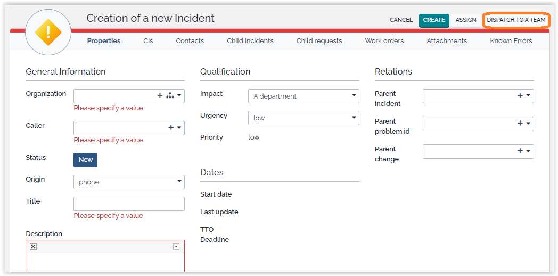
Task: Open the Impact dropdown
Action: pyautogui.click(x=303, y=96)
